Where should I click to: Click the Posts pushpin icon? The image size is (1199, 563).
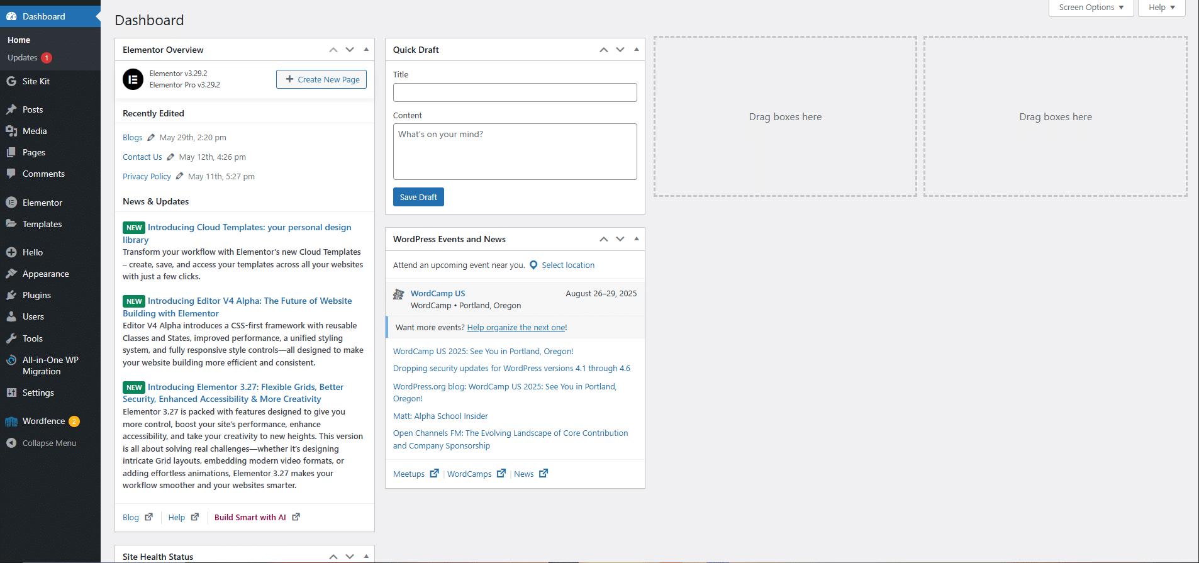click(11, 109)
